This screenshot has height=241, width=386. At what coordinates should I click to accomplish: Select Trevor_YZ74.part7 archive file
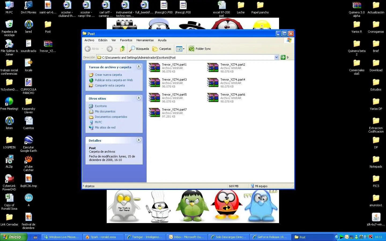(168, 113)
